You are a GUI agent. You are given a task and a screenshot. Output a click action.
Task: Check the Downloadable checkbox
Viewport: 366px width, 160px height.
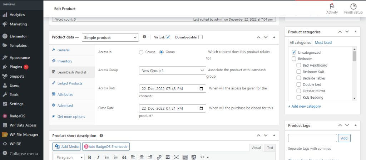pos(201,37)
